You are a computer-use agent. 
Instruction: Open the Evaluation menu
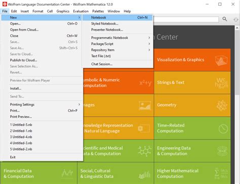tap(81, 11)
